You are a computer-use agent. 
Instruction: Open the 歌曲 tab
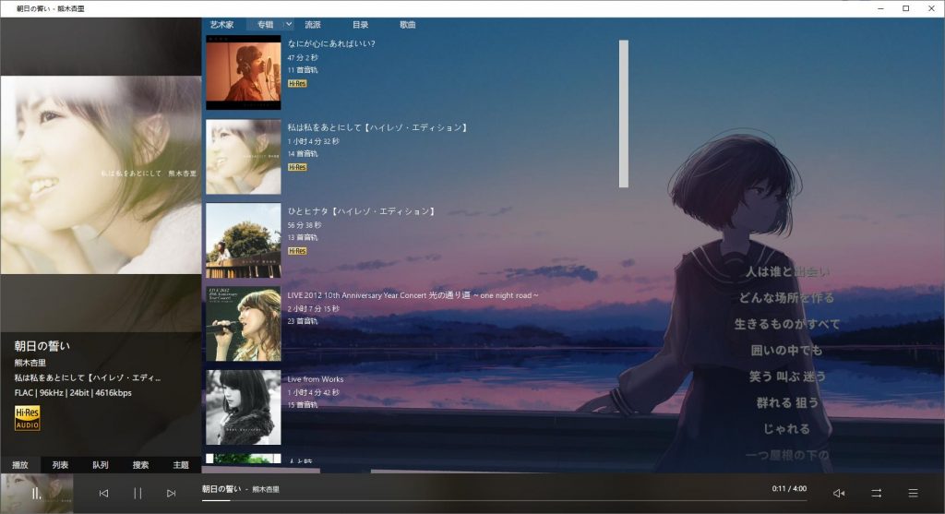point(407,25)
